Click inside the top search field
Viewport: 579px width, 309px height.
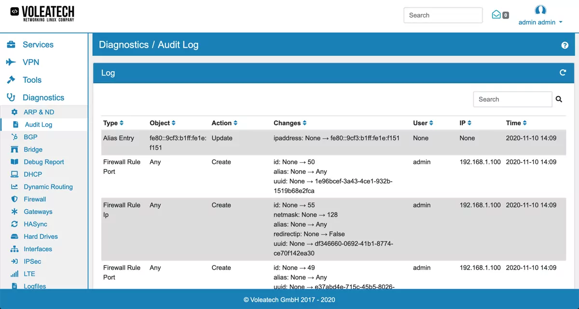tap(442, 15)
